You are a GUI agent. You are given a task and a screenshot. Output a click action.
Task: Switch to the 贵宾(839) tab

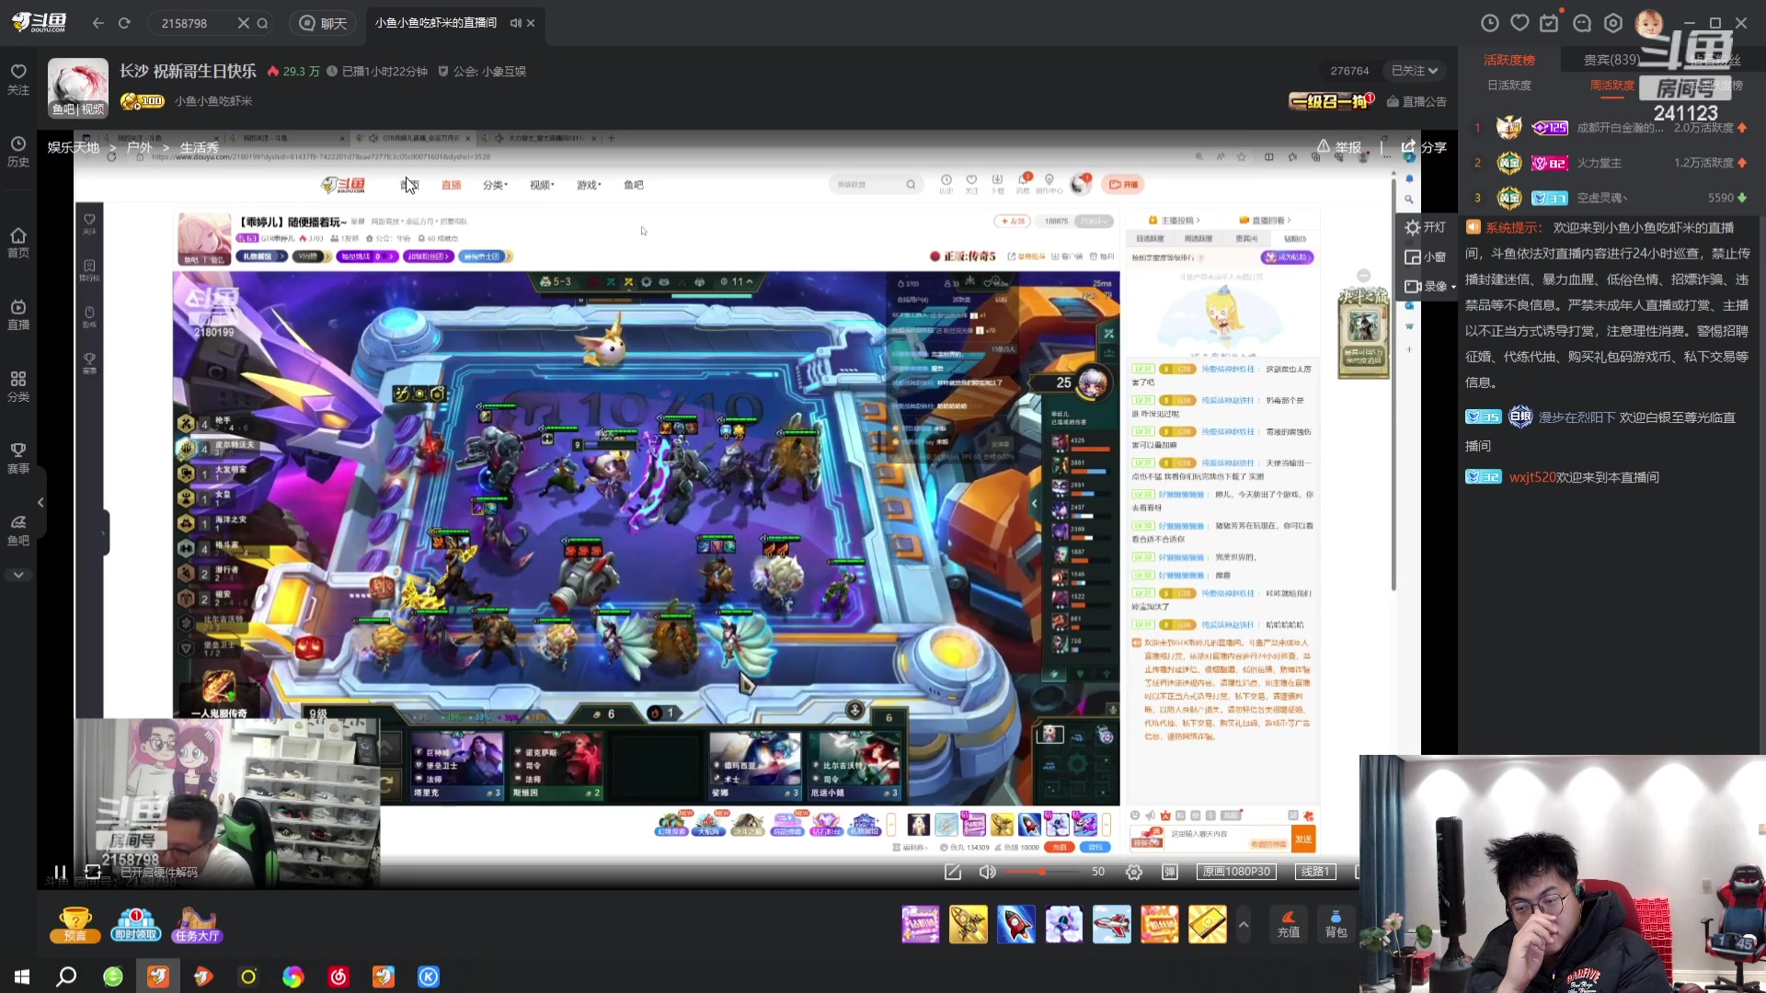[x=1611, y=60]
